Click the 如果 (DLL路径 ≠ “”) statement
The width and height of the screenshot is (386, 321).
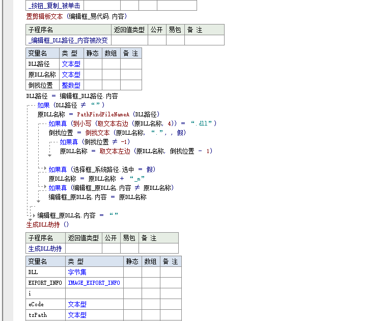click(x=71, y=105)
